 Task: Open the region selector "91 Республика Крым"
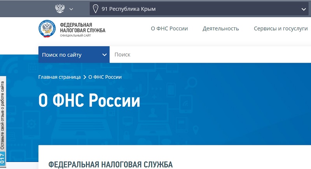(199, 9)
